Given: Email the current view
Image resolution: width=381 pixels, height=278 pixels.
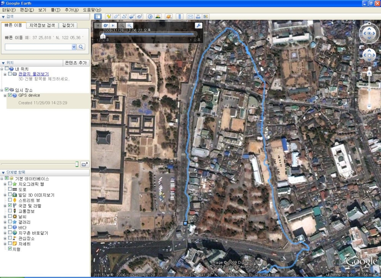Looking at the screenshot, I should click(190, 16).
